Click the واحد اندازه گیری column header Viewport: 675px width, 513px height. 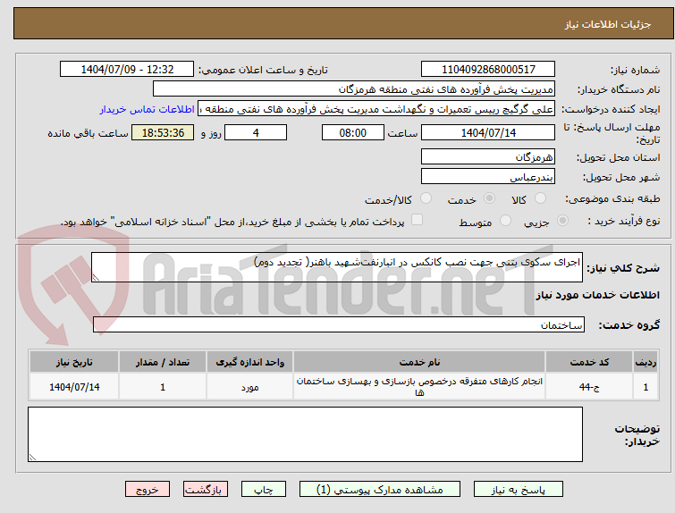249,362
